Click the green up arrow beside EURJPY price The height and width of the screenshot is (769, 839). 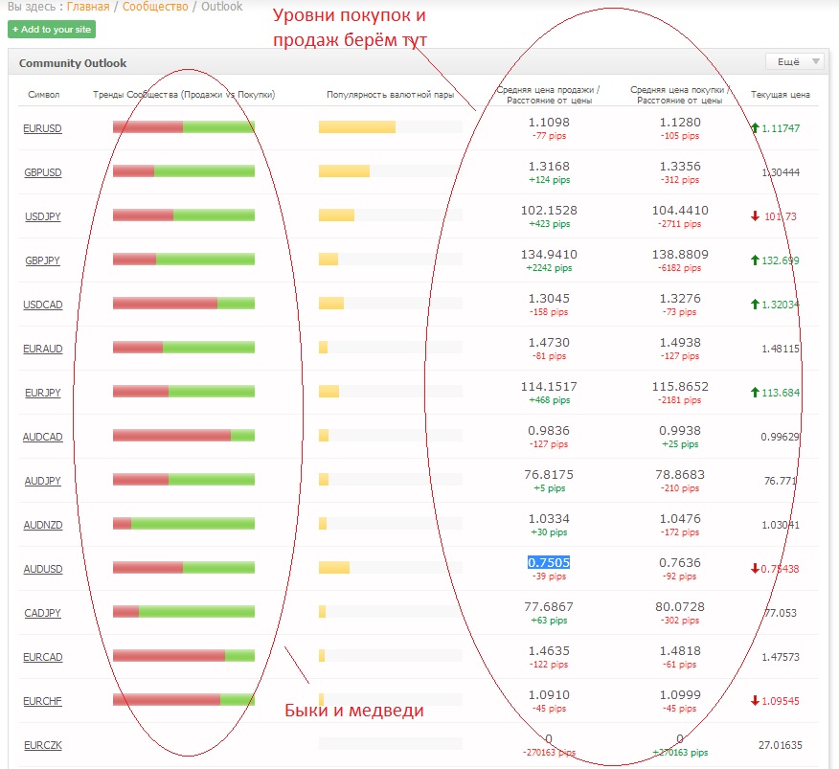click(x=755, y=393)
